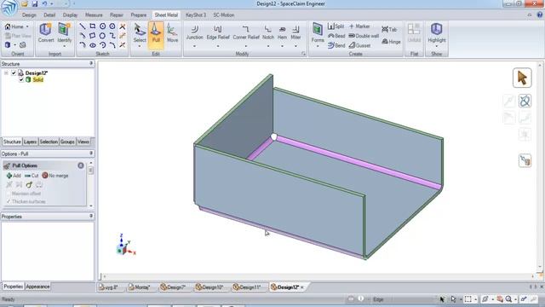This screenshot has width=545, height=307.
Task: Open the Design ribbon tab
Action: coord(29,15)
